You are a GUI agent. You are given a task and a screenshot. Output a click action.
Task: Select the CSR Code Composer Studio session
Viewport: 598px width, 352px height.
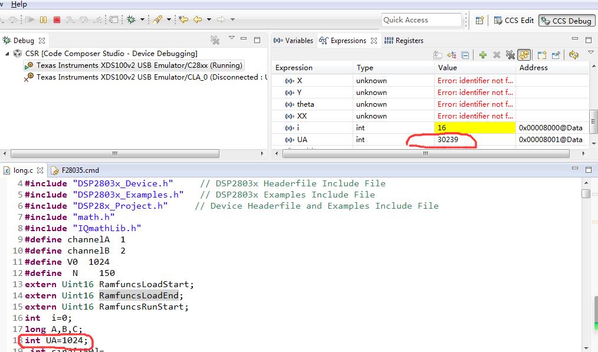pyautogui.click(x=111, y=54)
